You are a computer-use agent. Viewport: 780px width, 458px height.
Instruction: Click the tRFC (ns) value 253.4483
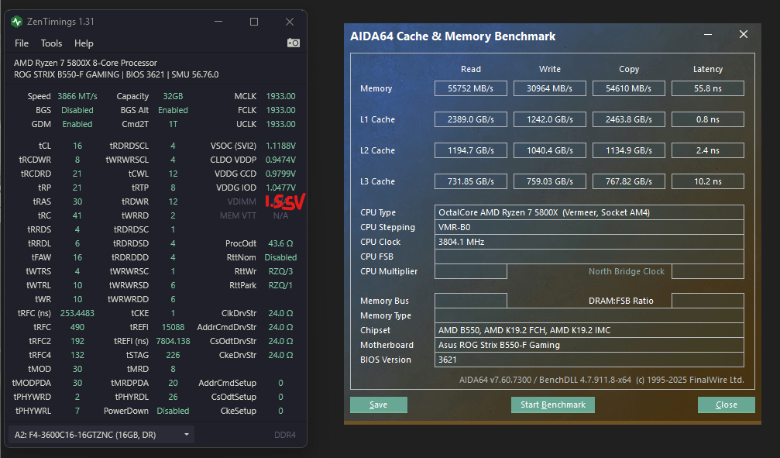(77, 313)
